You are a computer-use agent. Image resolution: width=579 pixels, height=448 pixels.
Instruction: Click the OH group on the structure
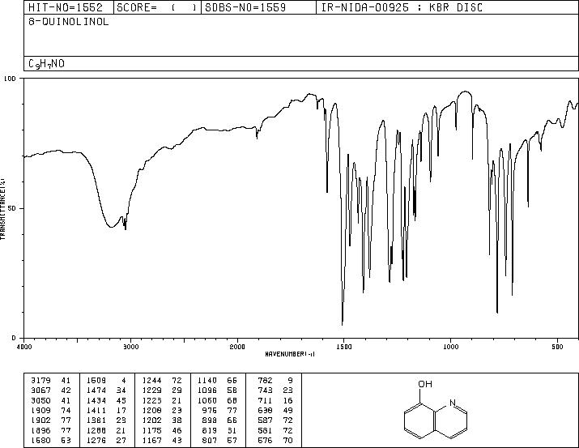[x=425, y=384]
